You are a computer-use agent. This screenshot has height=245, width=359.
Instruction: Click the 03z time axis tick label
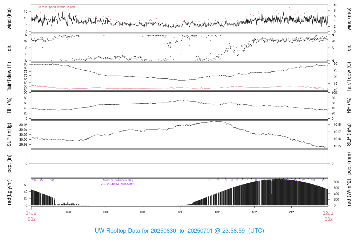click(69, 212)
